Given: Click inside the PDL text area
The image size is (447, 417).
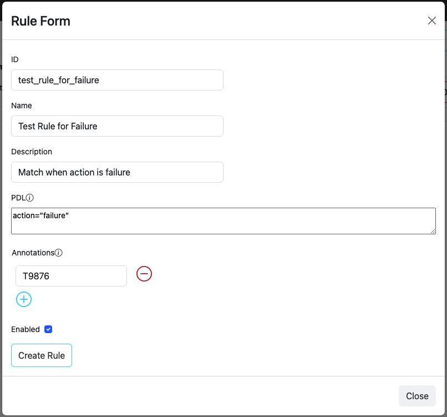Looking at the screenshot, I should pos(223,221).
